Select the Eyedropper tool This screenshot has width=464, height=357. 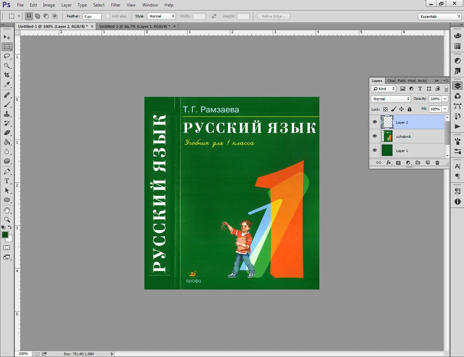point(7,85)
